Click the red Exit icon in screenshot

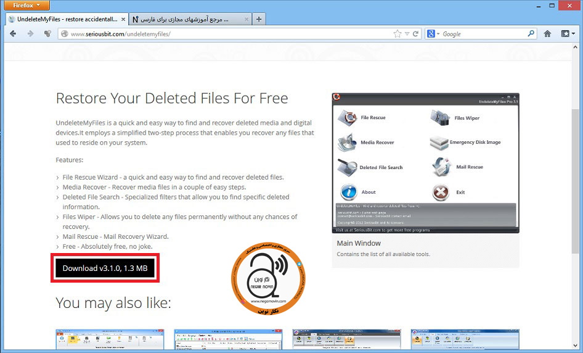(x=441, y=193)
